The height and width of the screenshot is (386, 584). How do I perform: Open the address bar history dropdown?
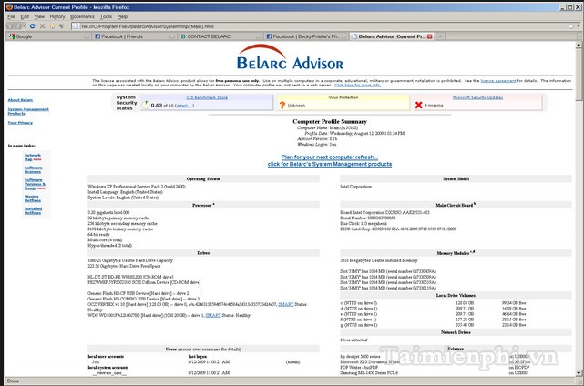pyautogui.click(x=579, y=26)
